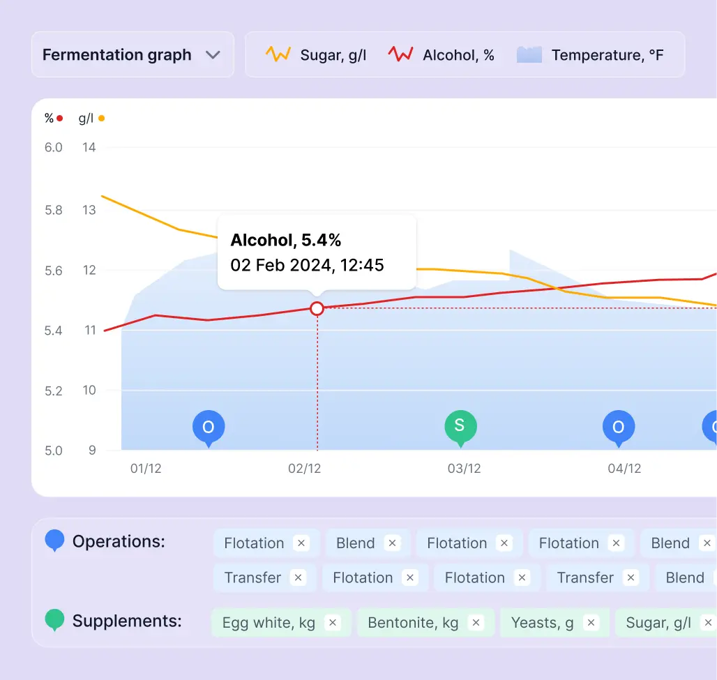Remove the first Blend operation tag
The width and height of the screenshot is (717, 680).
pyautogui.click(x=392, y=543)
